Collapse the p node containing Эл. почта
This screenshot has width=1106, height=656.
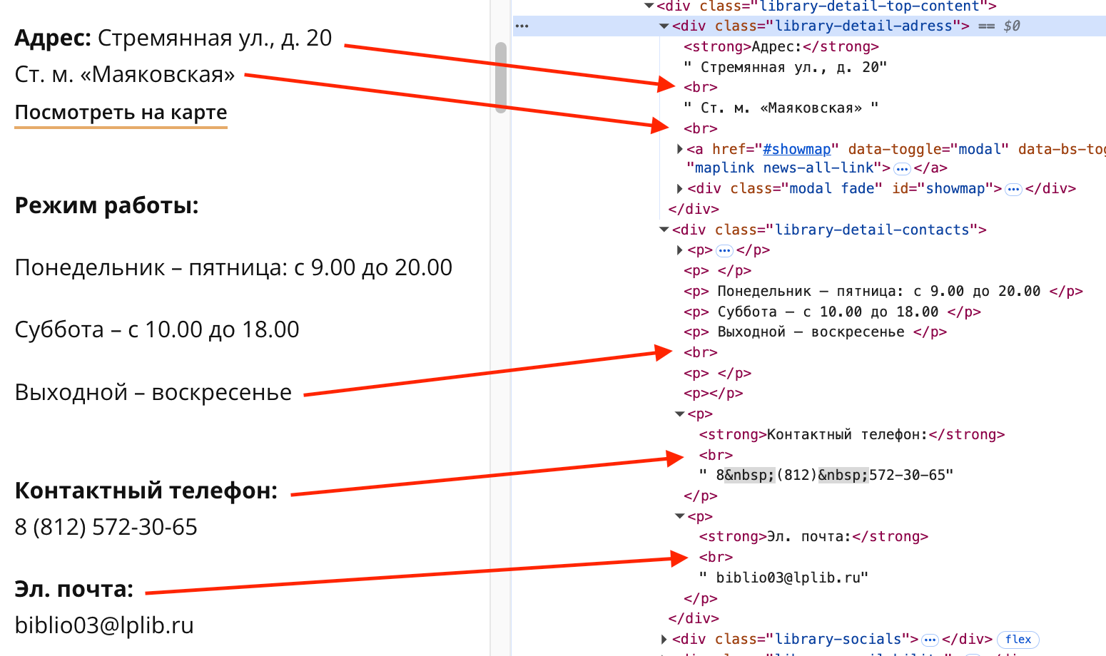pyautogui.click(x=679, y=516)
